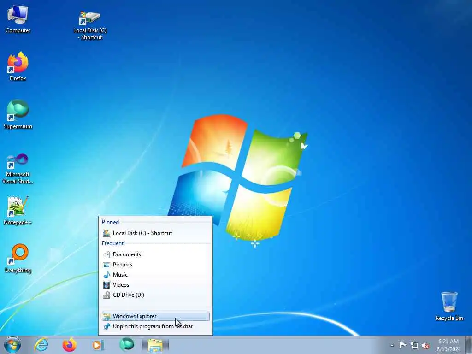Open the Computer desktop icon
472x354 pixels.
(x=18, y=18)
